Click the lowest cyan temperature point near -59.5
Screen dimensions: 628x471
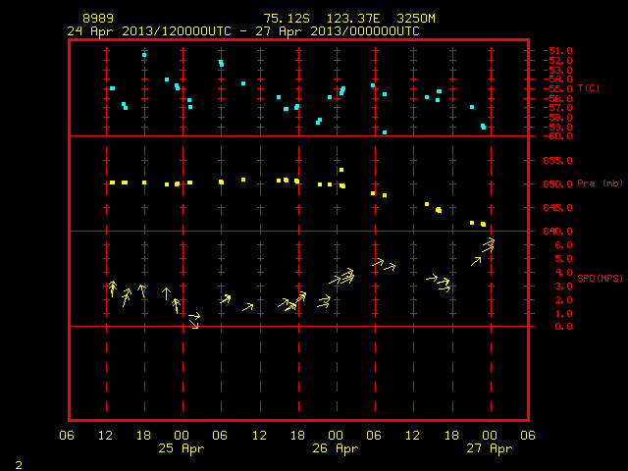coord(385,132)
